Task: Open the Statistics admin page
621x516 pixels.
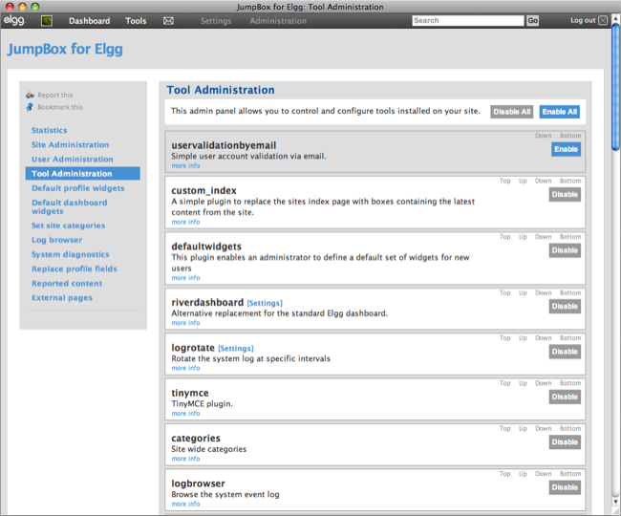Action: 50,130
